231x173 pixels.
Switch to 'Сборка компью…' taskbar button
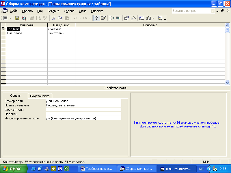tap(137, 169)
